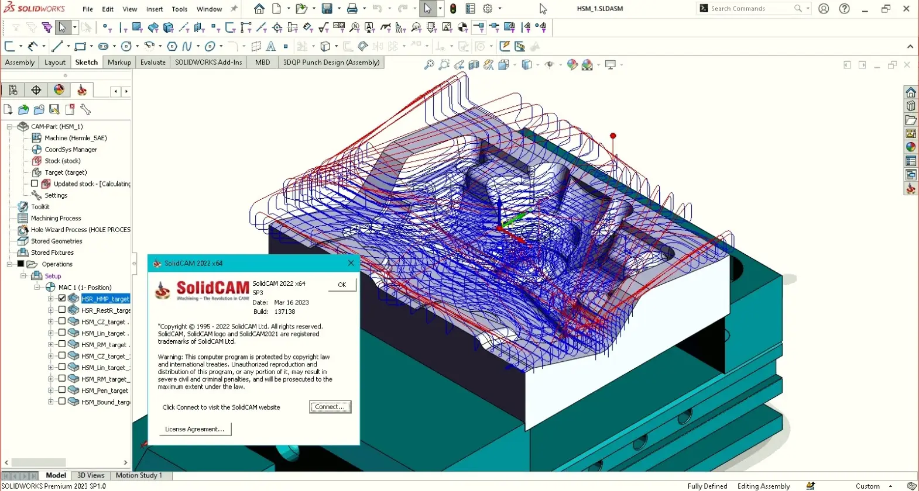
Task: Switch to the SOLIDWORKS Add-Ins tab
Action: (x=208, y=63)
